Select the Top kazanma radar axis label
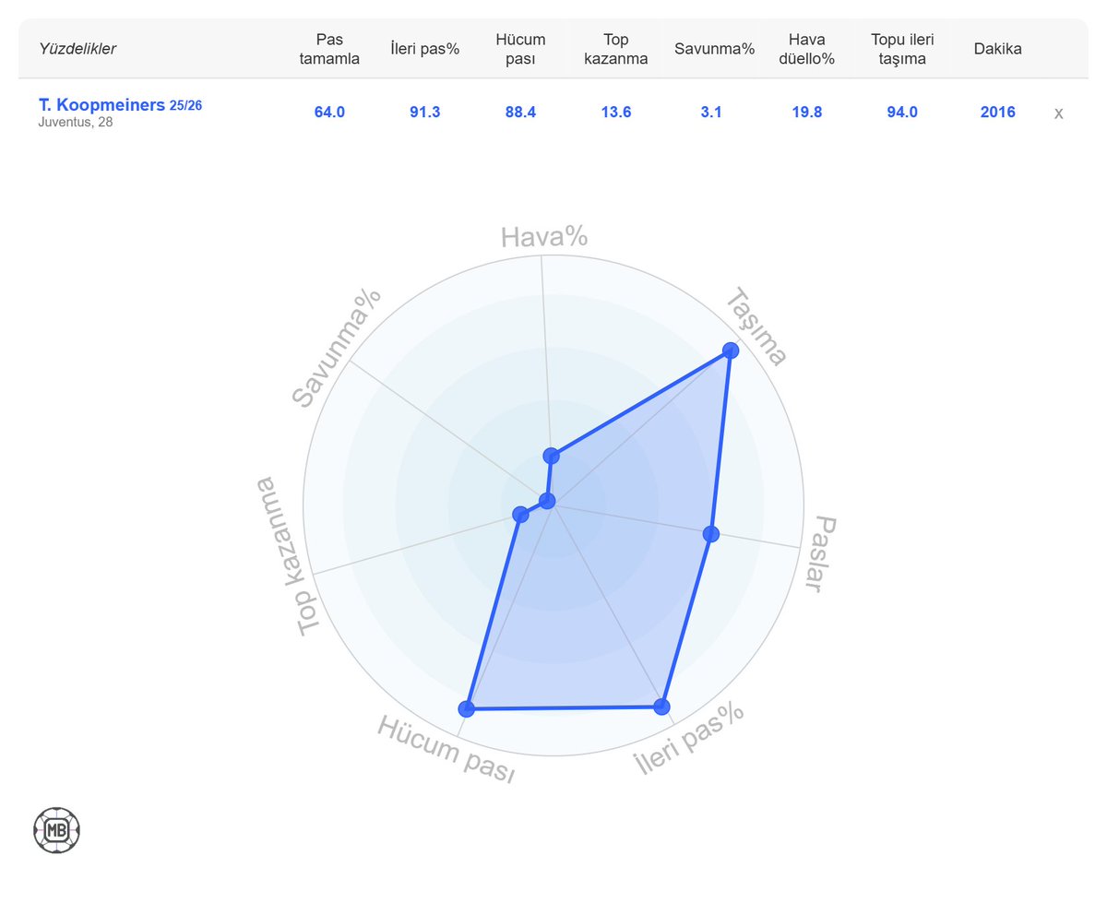The height and width of the screenshot is (903, 1107). 287,556
